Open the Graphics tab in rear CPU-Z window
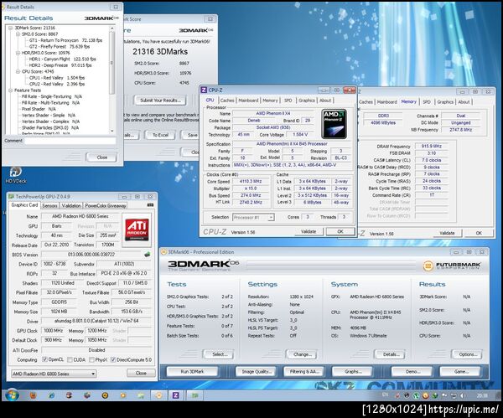503x418 pixels. click(x=445, y=102)
